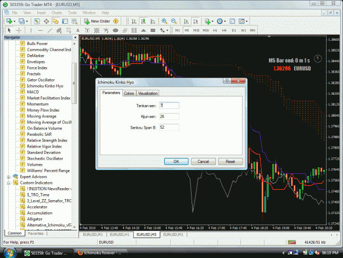Viewport: 343px width, 258px height.
Task: Click the Kijun-sen input field
Action: click(169, 117)
